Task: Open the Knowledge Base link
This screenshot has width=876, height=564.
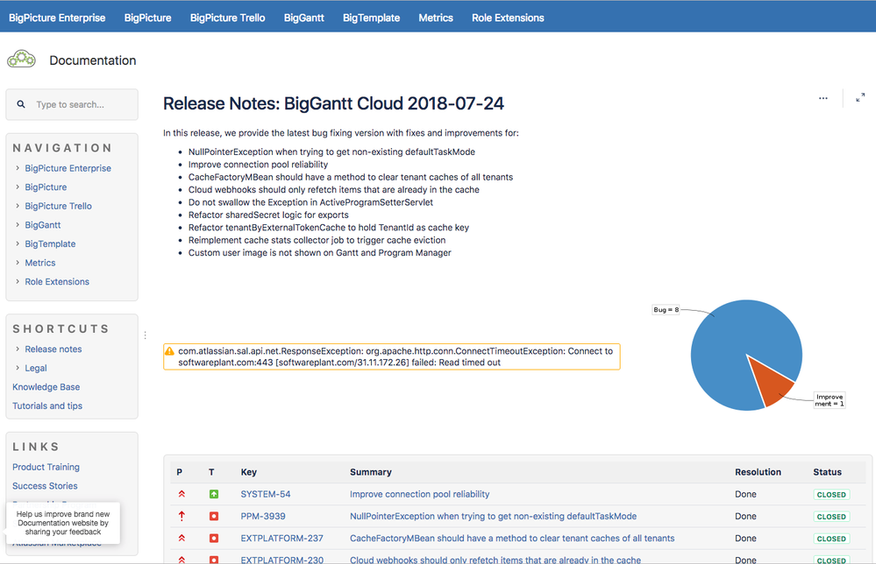Action: [x=46, y=386]
